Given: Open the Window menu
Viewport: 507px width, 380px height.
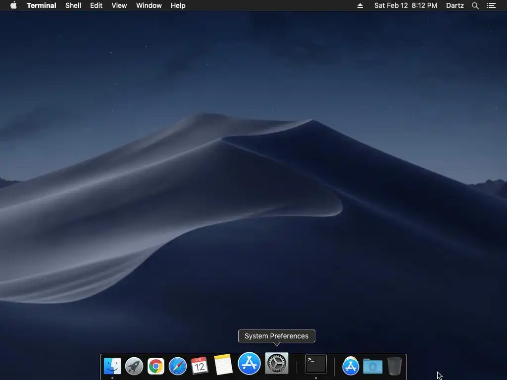Looking at the screenshot, I should 149,5.
